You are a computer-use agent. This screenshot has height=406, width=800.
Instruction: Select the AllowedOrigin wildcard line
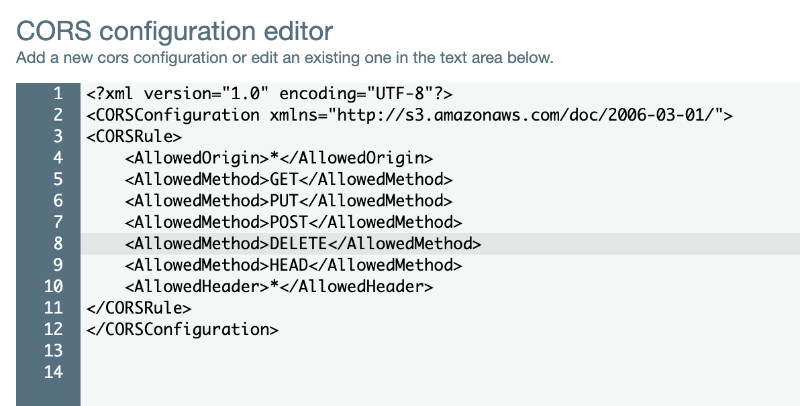[279, 157]
